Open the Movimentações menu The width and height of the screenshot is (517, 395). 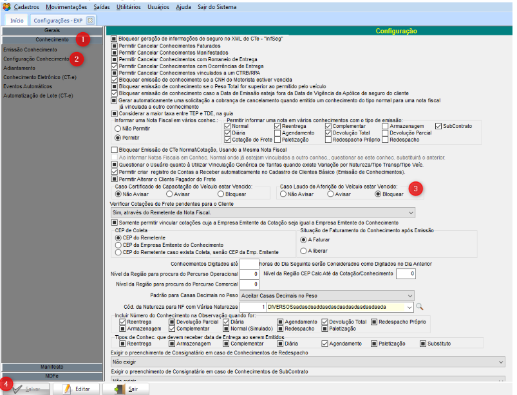pyautogui.click(x=66, y=7)
